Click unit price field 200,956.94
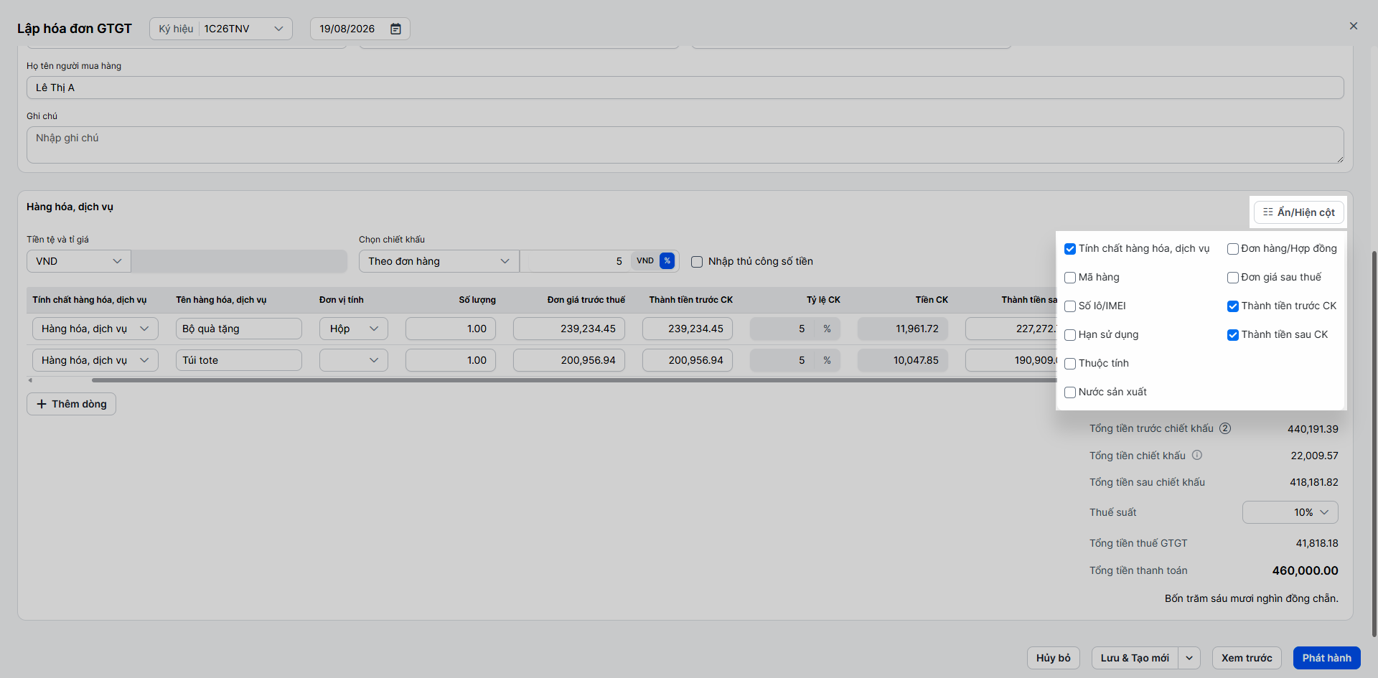This screenshot has height=678, width=1378. pyautogui.click(x=569, y=360)
